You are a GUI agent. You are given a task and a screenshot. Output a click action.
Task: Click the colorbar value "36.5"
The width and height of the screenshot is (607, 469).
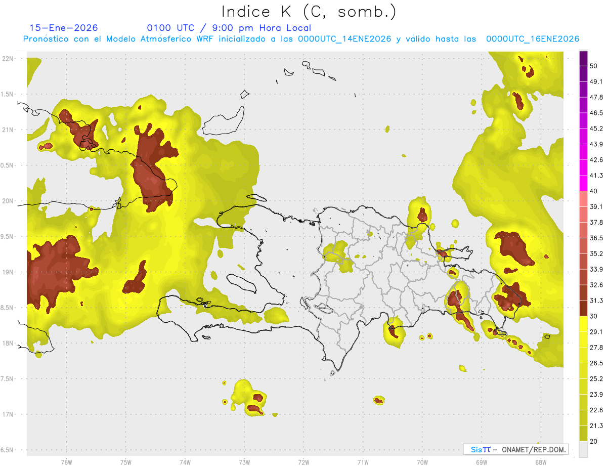click(x=596, y=238)
